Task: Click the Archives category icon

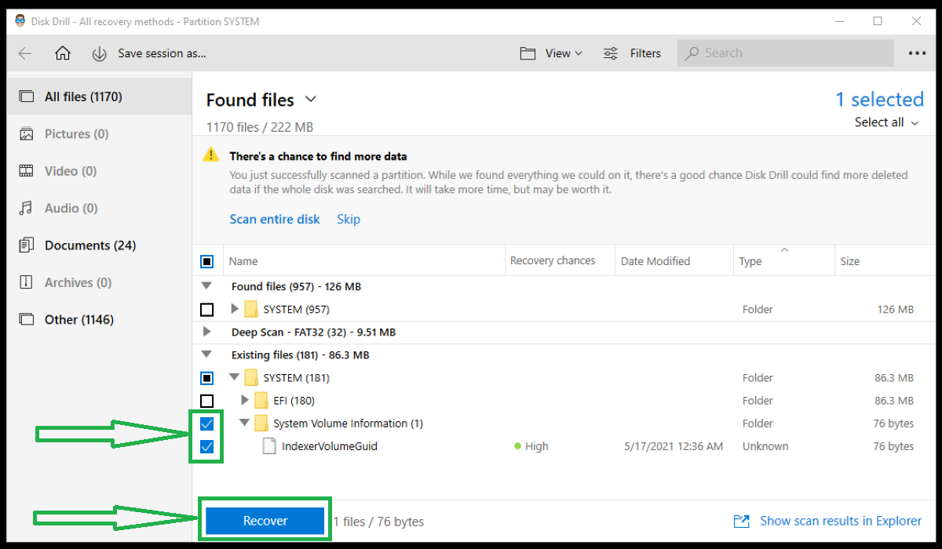Action: 27,282
